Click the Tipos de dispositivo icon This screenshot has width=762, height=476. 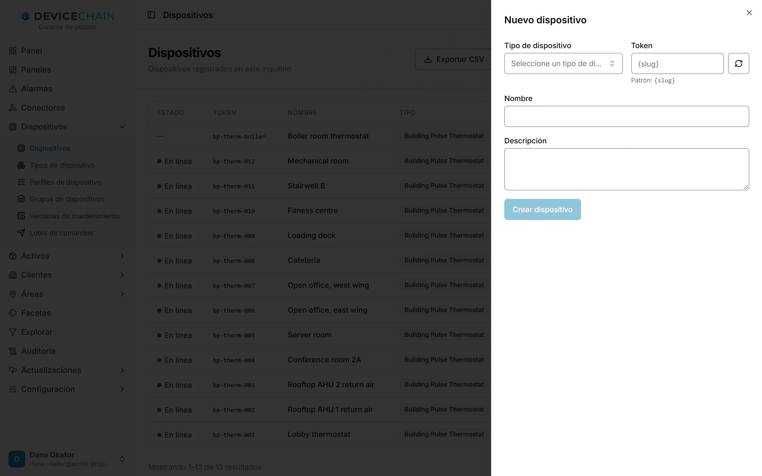21,165
